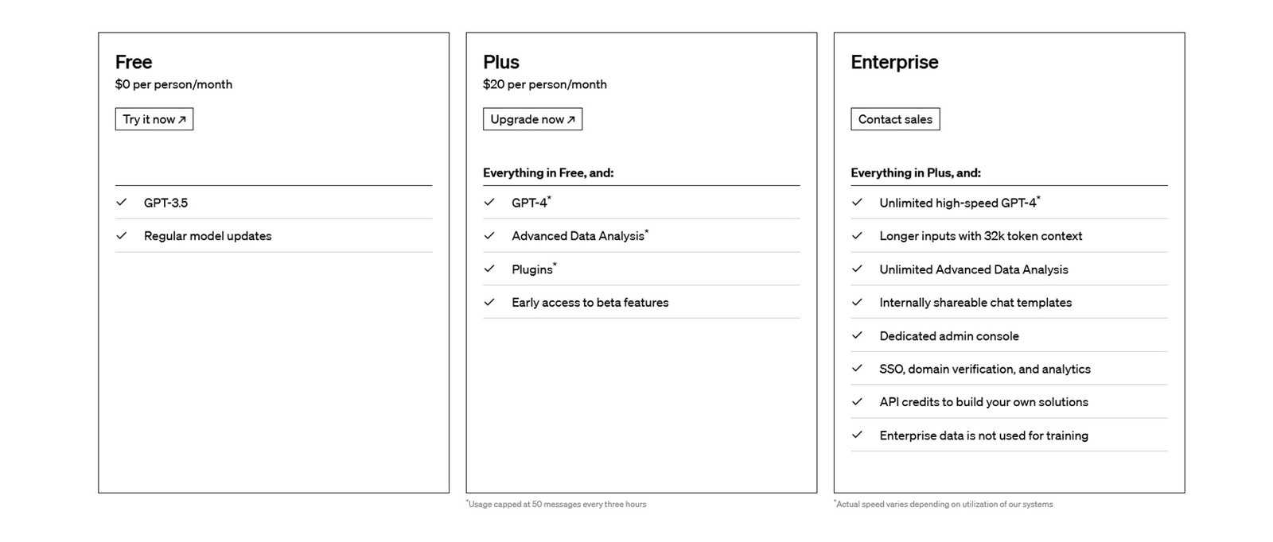Image resolution: width=1273 pixels, height=542 pixels.
Task: Click the Upgrade now button
Action: (x=532, y=119)
